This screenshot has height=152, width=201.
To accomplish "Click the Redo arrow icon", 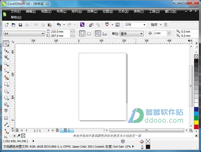I will pos(69,24).
